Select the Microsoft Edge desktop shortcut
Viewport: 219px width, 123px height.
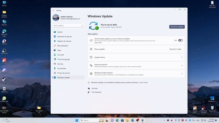[x=4, y=33]
